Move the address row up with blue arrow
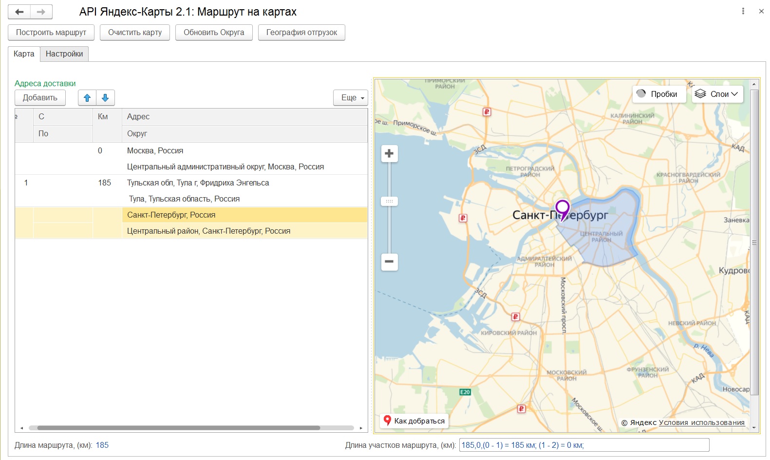The image size is (770, 460). pos(87,98)
